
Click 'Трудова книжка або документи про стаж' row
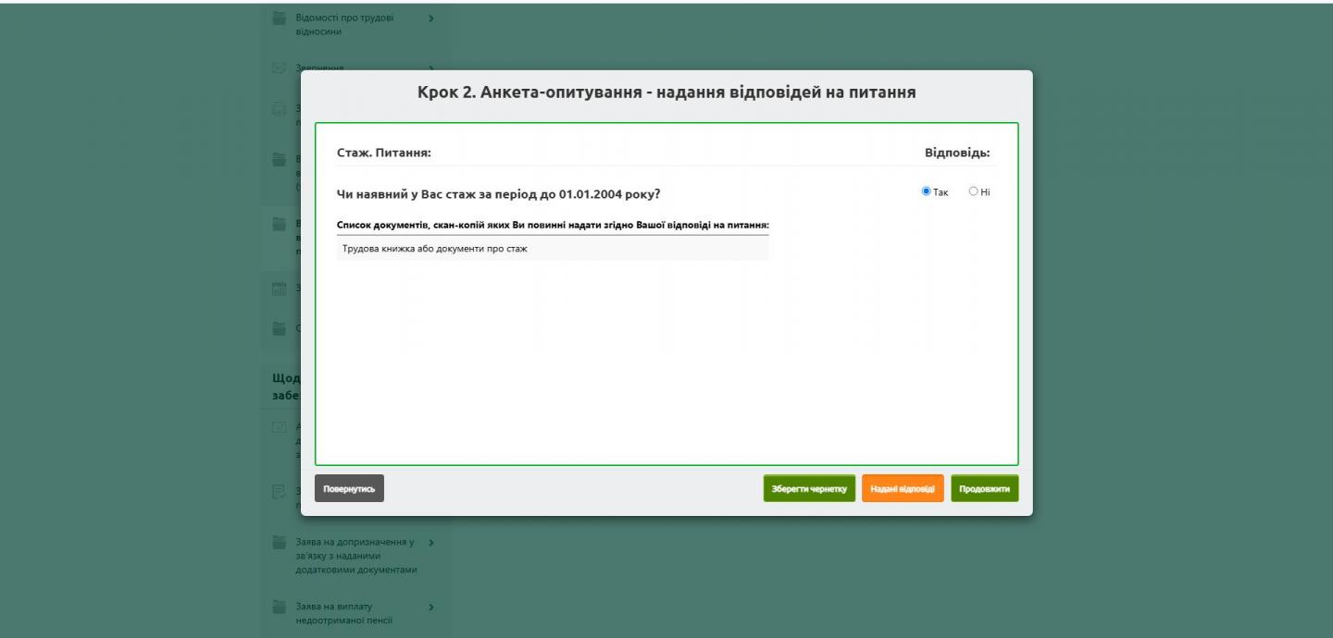pos(553,249)
